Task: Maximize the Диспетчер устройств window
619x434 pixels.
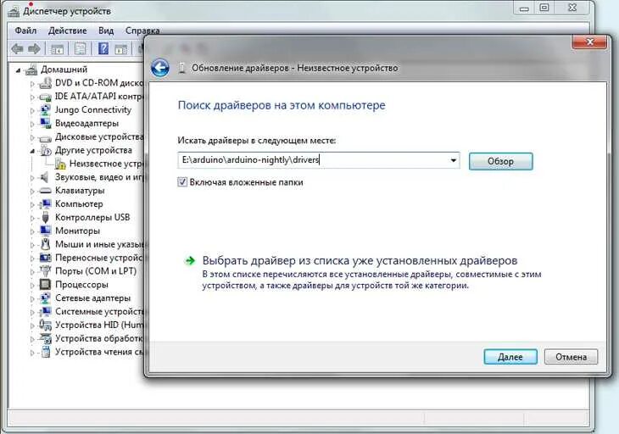Action: coord(544,8)
